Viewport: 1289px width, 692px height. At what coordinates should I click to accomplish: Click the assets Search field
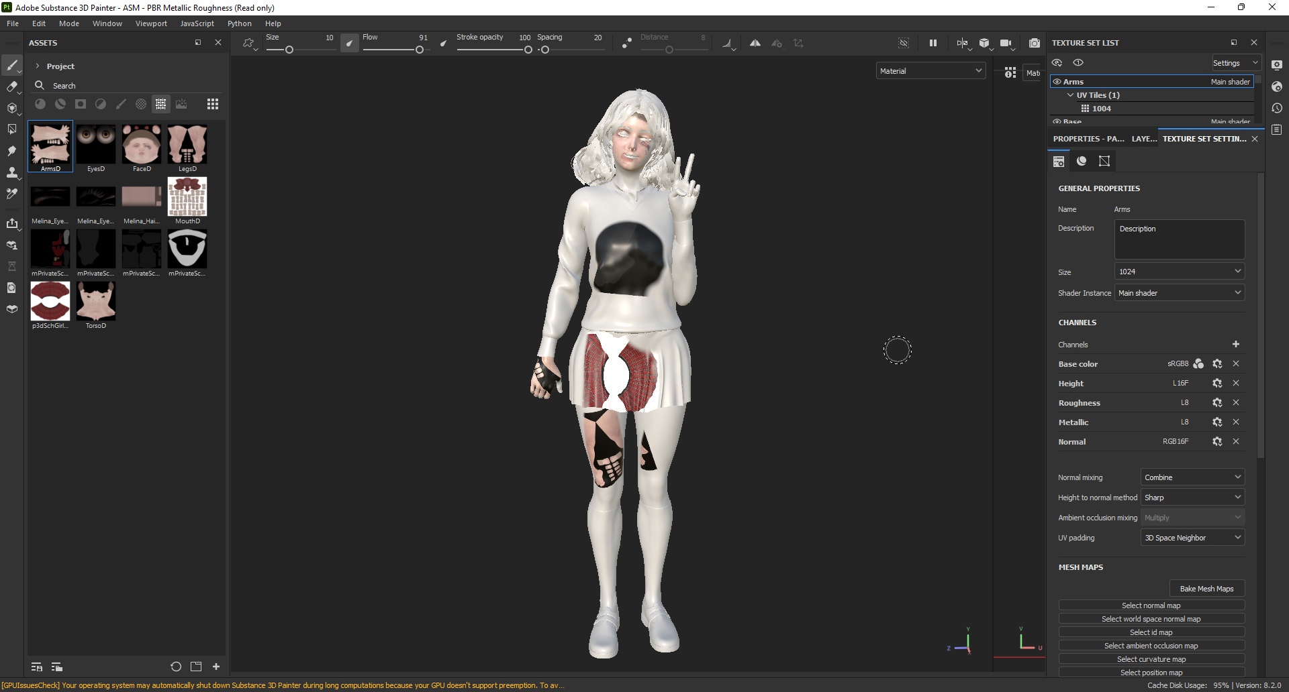(128, 86)
